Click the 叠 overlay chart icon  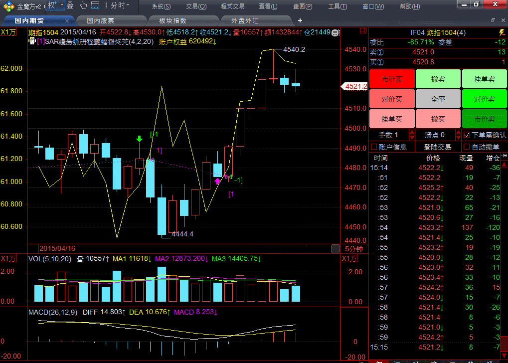(70, 5)
